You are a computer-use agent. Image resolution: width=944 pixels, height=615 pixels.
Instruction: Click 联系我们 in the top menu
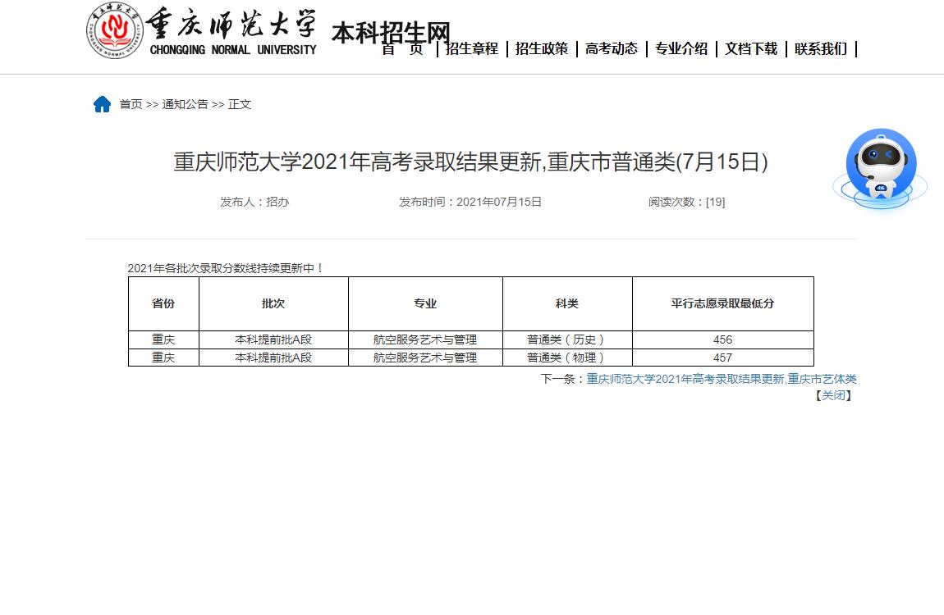click(x=821, y=49)
